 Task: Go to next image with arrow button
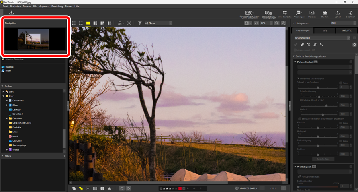[x=284, y=188]
